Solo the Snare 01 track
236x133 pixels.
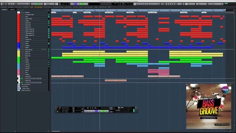click(24, 23)
